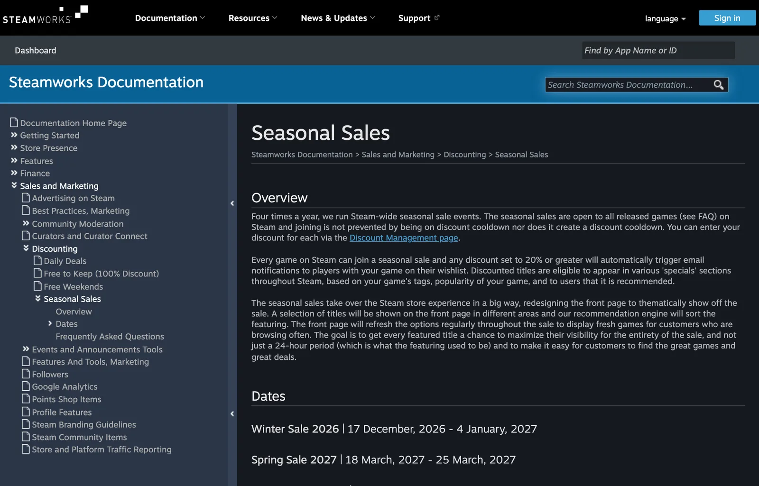
Task: Click Google Analytics page icon
Action: [x=26, y=386]
